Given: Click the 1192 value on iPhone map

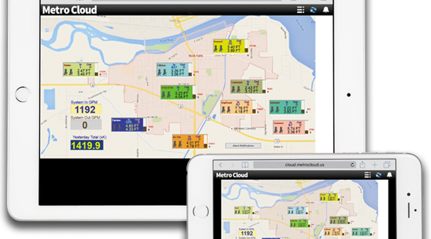Looking at the screenshot, I should click(x=247, y=233).
